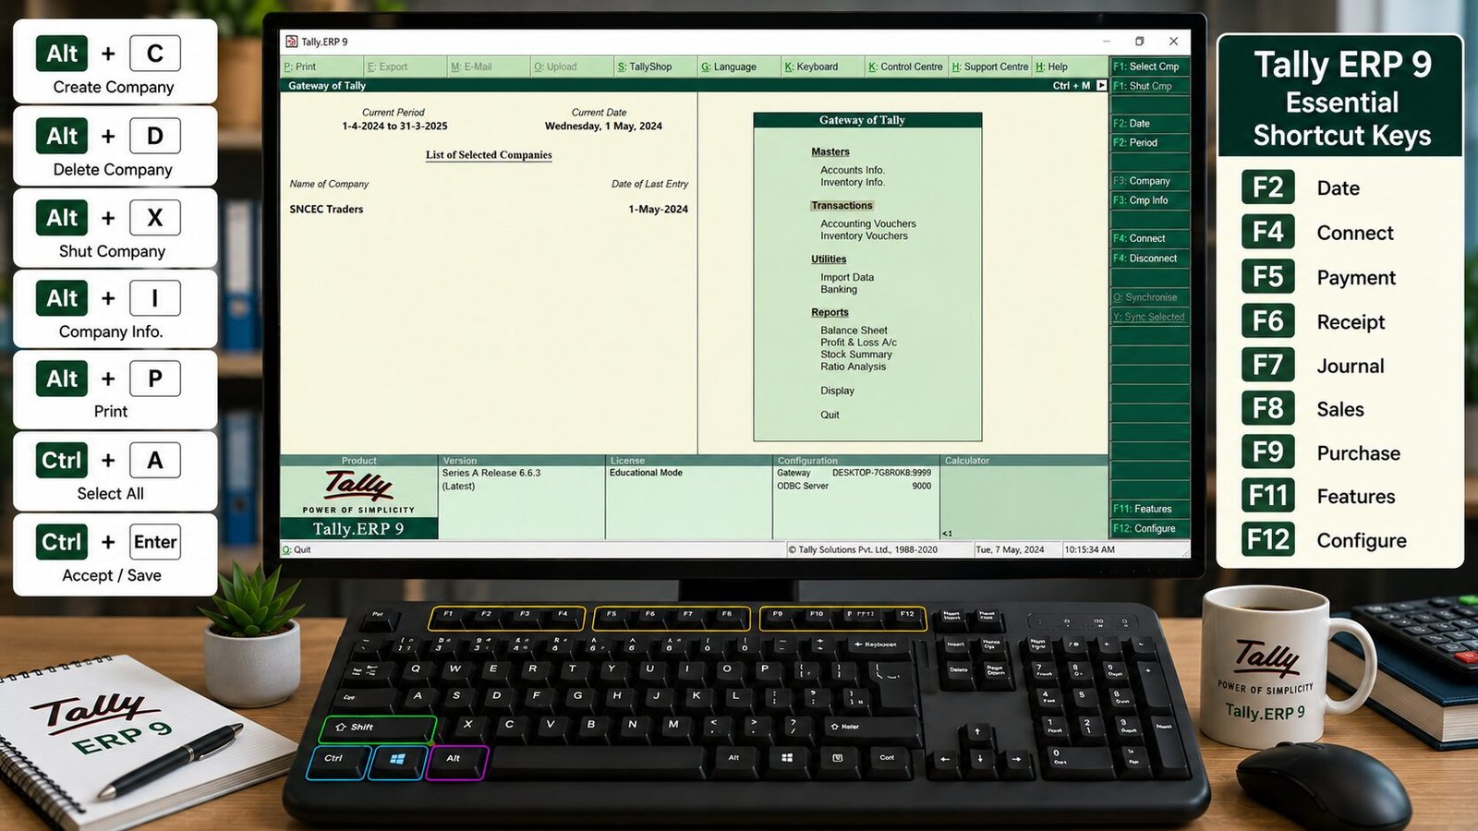Image resolution: width=1478 pixels, height=831 pixels.
Task: Open Inventory Vouchers under Transactions
Action: (864, 235)
